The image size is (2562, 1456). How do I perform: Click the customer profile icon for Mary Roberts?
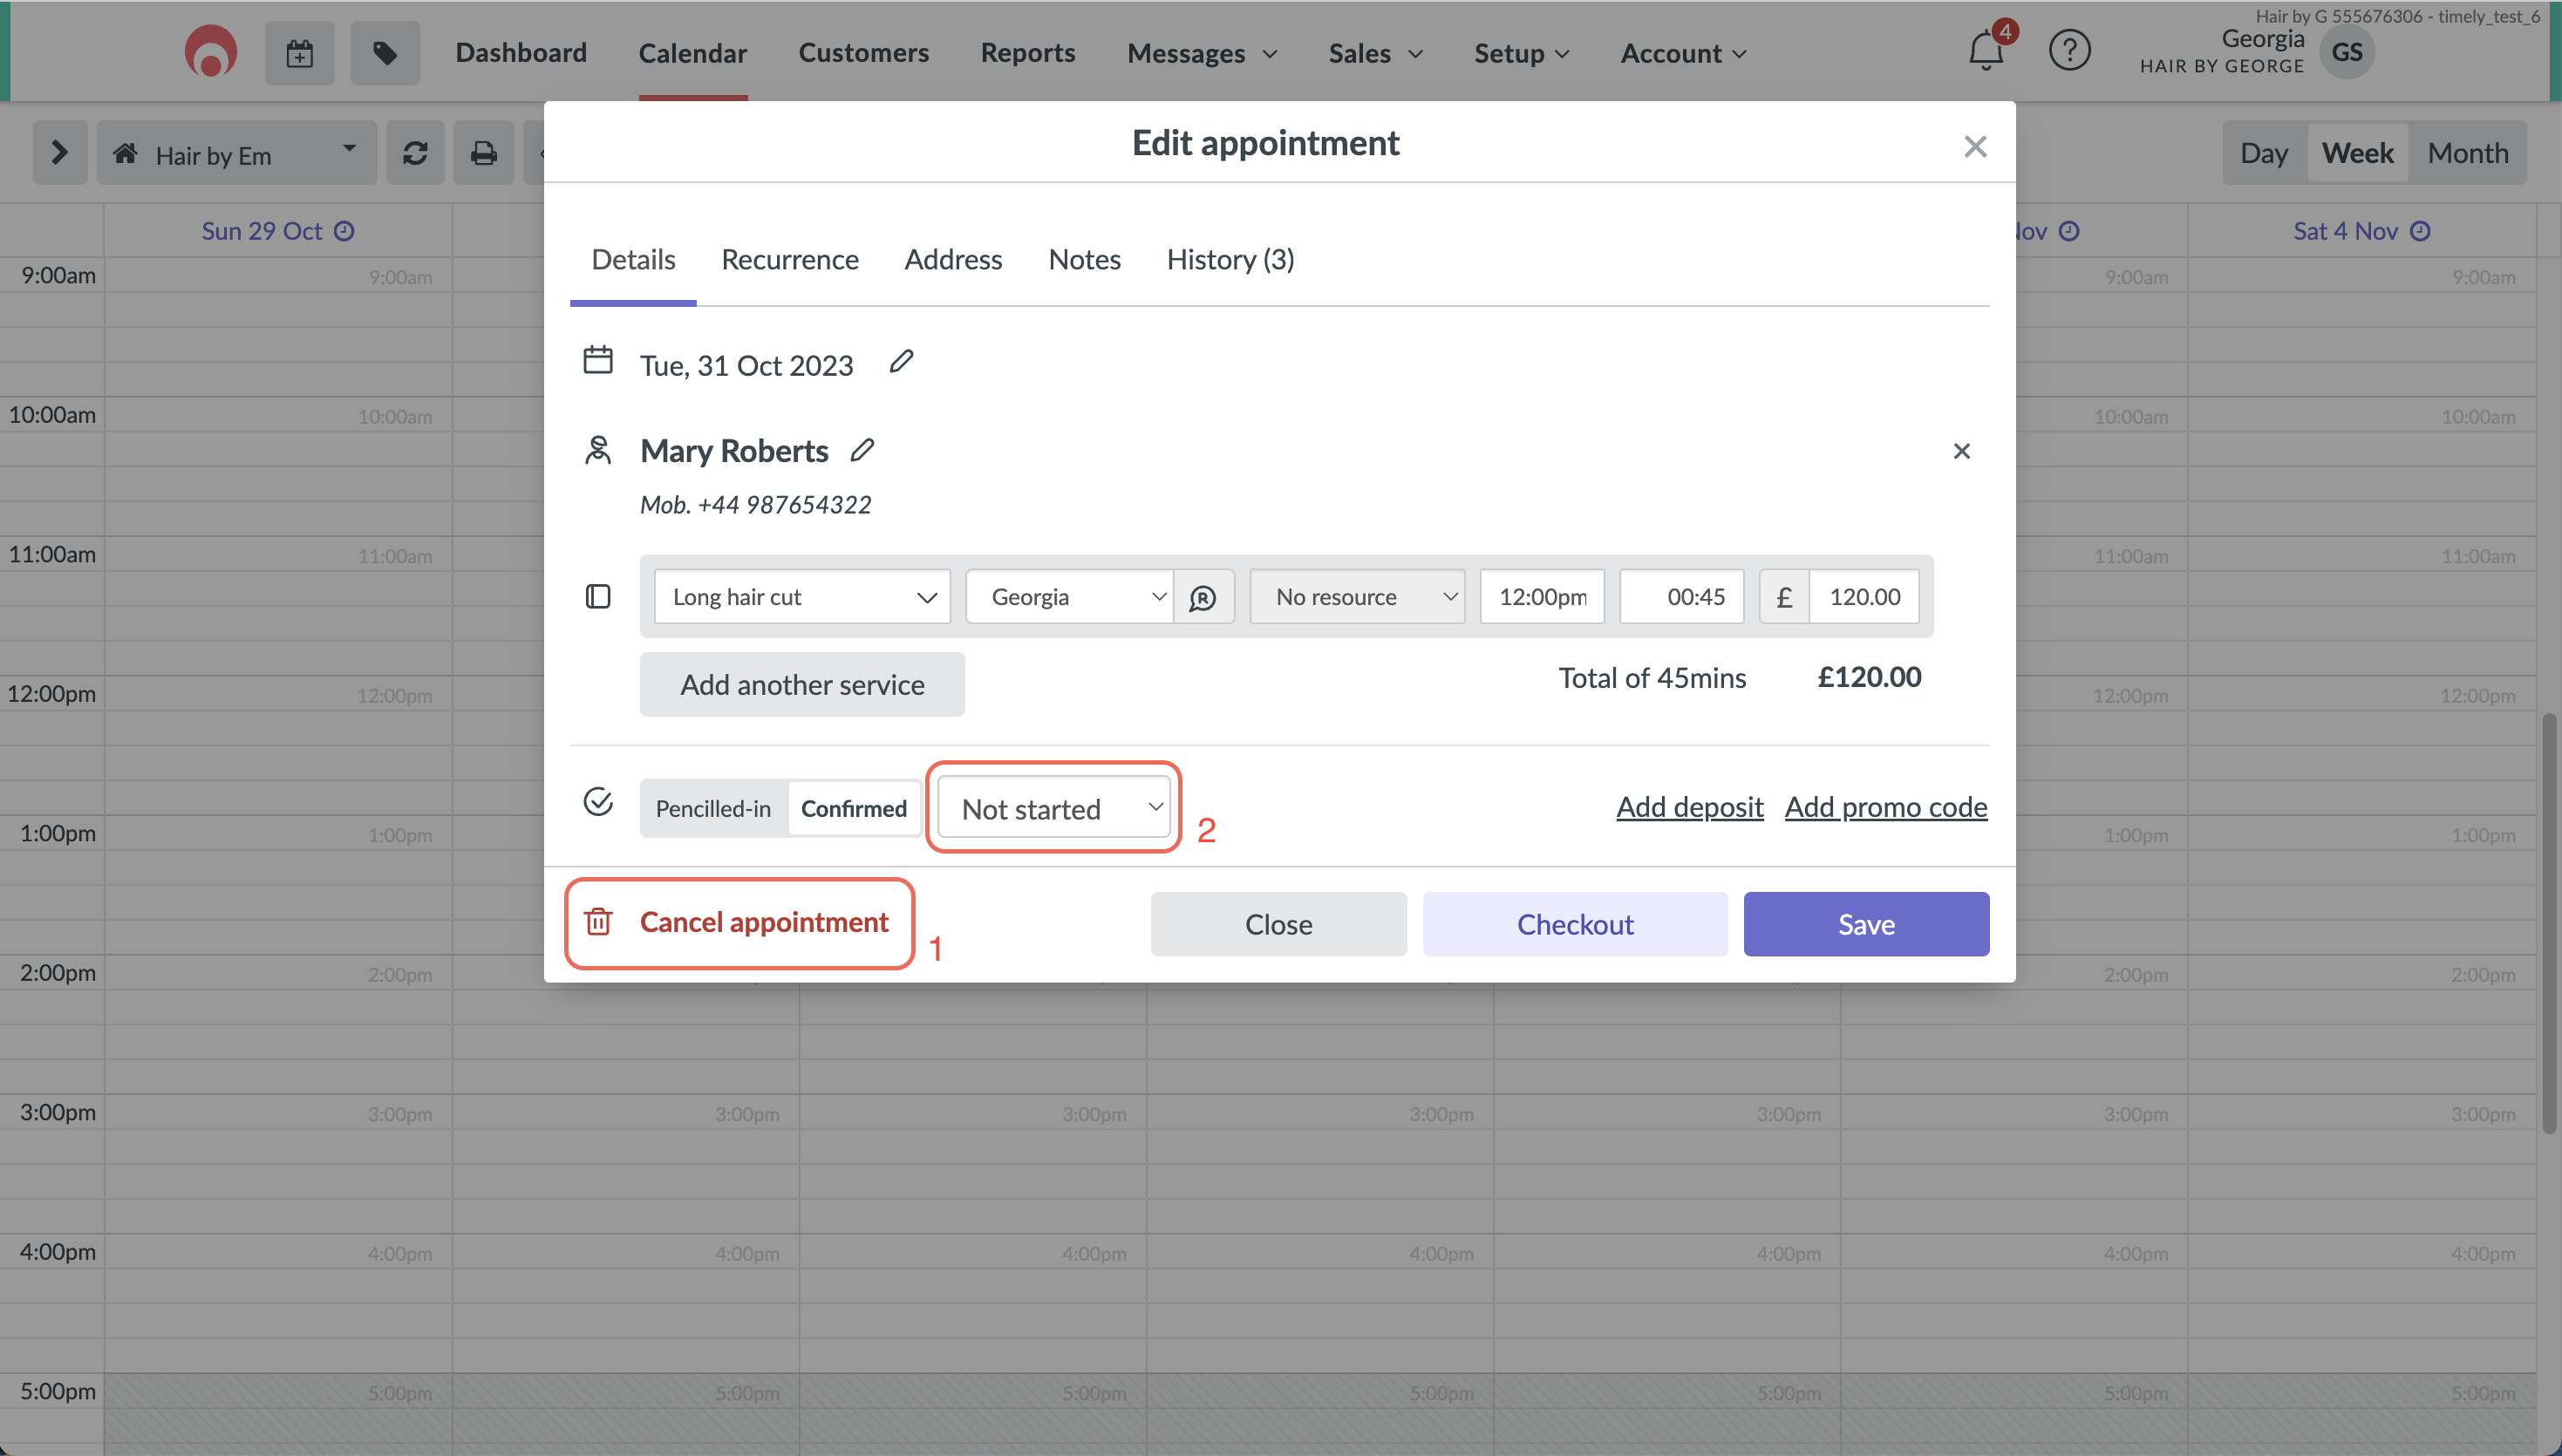point(598,448)
